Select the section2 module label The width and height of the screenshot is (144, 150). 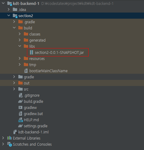coord(26,16)
